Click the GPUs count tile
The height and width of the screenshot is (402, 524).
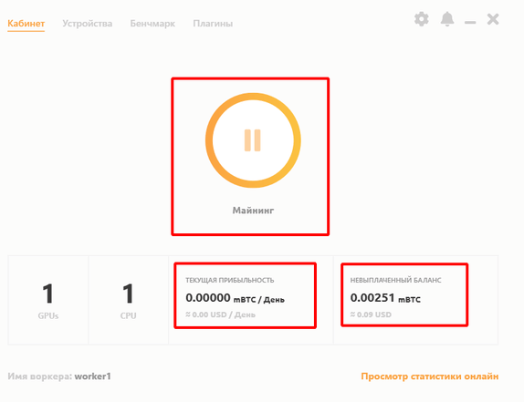pyautogui.click(x=48, y=300)
